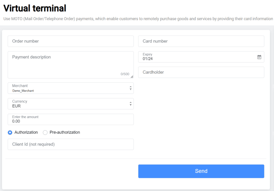Open the Expiry calendar picker icon
This screenshot has width=274, height=191.
point(259,57)
